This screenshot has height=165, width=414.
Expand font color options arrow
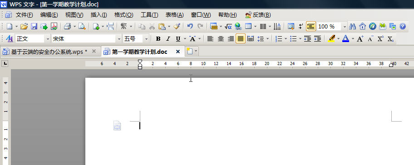(x=353, y=39)
